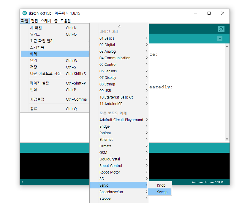
Task: Expand Bridge library examples
Action: [x=119, y=126]
